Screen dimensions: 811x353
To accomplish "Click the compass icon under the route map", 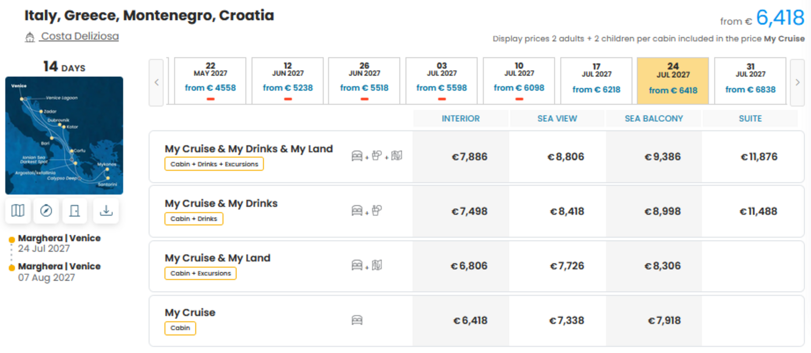I will pos(46,211).
